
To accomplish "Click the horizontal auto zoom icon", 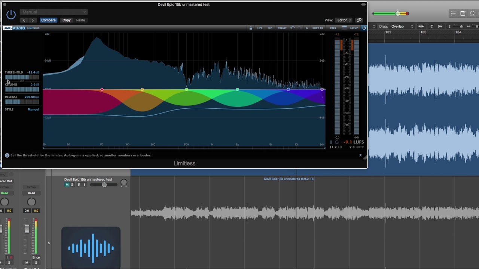I will point(440,26).
